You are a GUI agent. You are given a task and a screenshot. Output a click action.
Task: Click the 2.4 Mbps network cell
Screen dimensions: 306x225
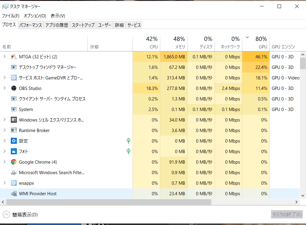(x=228, y=88)
